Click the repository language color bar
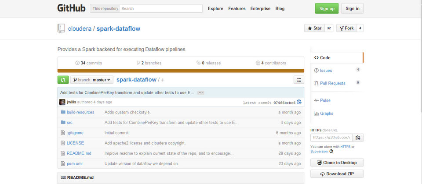 (x=181, y=70)
